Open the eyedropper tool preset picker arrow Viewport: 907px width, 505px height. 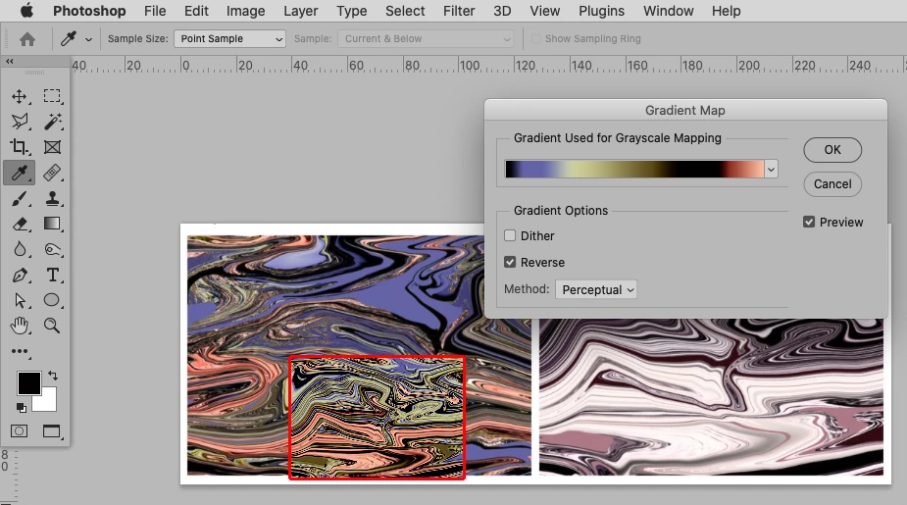(x=88, y=39)
